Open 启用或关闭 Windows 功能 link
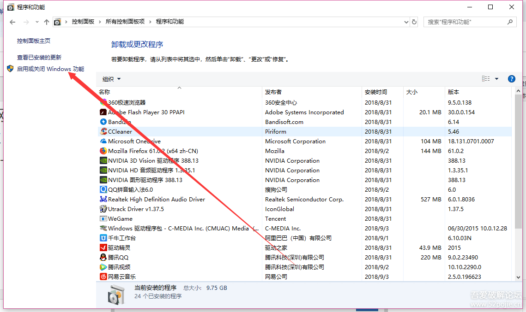This screenshot has width=526, height=312. [x=50, y=69]
